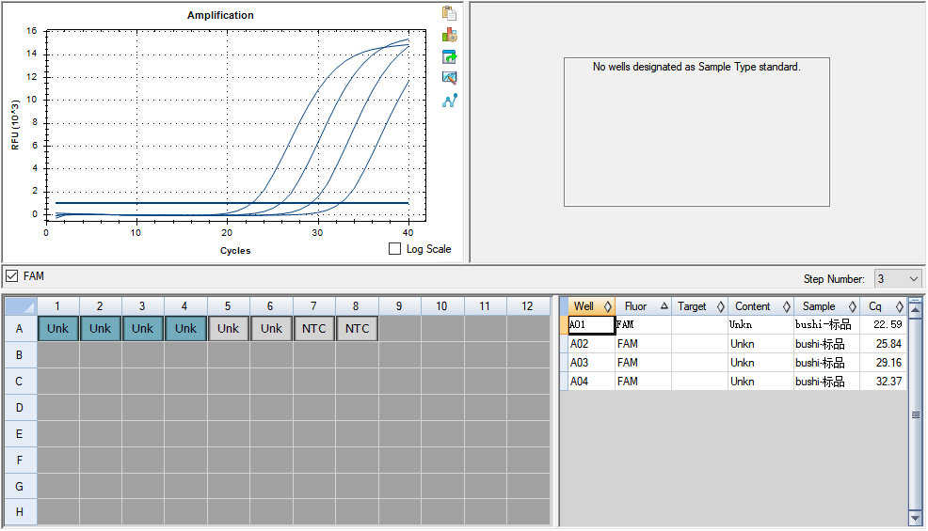This screenshot has width=928, height=531.
Task: Click sort icon in Target column header
Action: coord(720,306)
